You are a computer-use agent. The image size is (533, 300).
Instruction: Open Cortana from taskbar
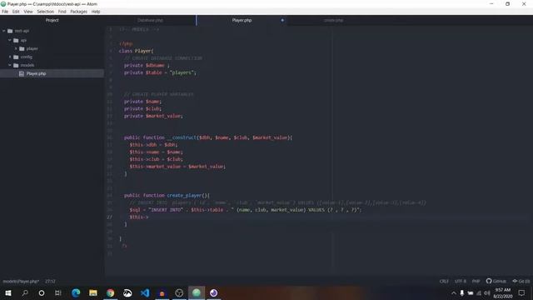click(x=42, y=292)
